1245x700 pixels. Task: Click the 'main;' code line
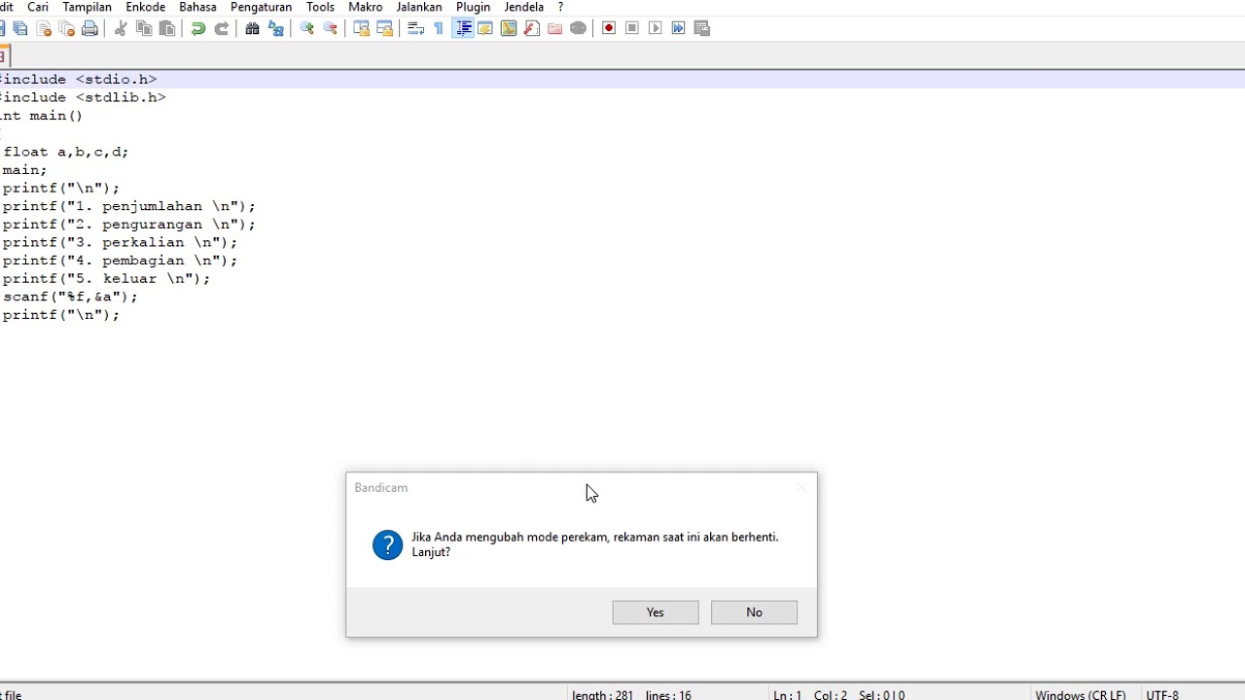pos(24,170)
